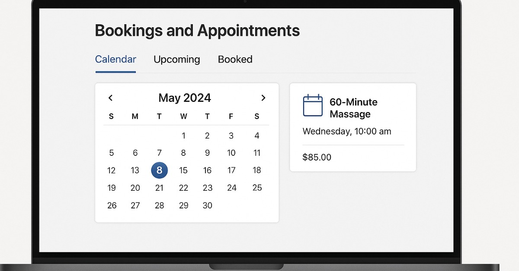Switch to the Calendar tab
Screen dimensions: 519x271
tap(115, 60)
